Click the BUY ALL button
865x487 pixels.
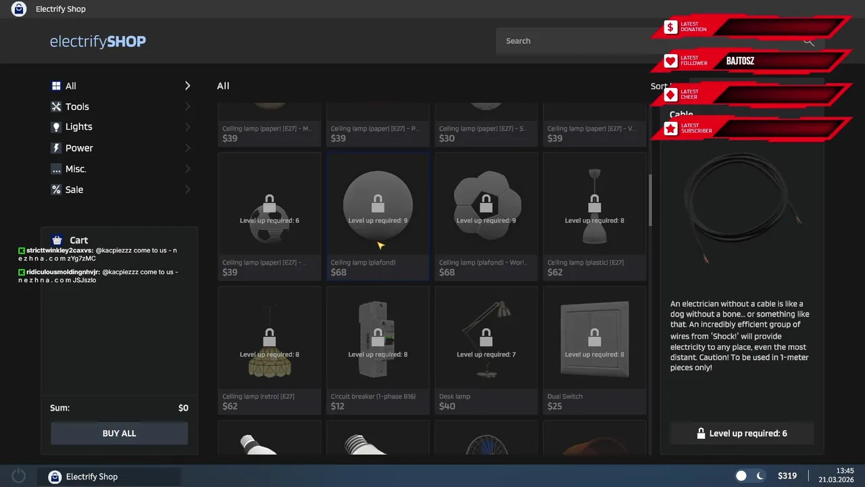[x=119, y=434]
